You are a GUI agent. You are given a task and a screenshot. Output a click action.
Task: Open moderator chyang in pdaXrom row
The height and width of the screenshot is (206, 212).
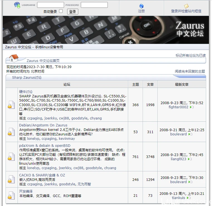click(110, 168)
